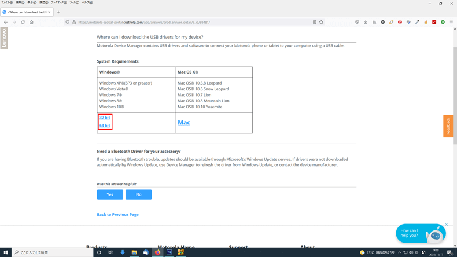This screenshot has width=457, height=257.
Task: Download the 32 bit Windows driver
Action: pyautogui.click(x=105, y=118)
